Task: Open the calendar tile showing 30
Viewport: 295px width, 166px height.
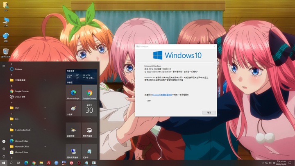Action: 89,109
